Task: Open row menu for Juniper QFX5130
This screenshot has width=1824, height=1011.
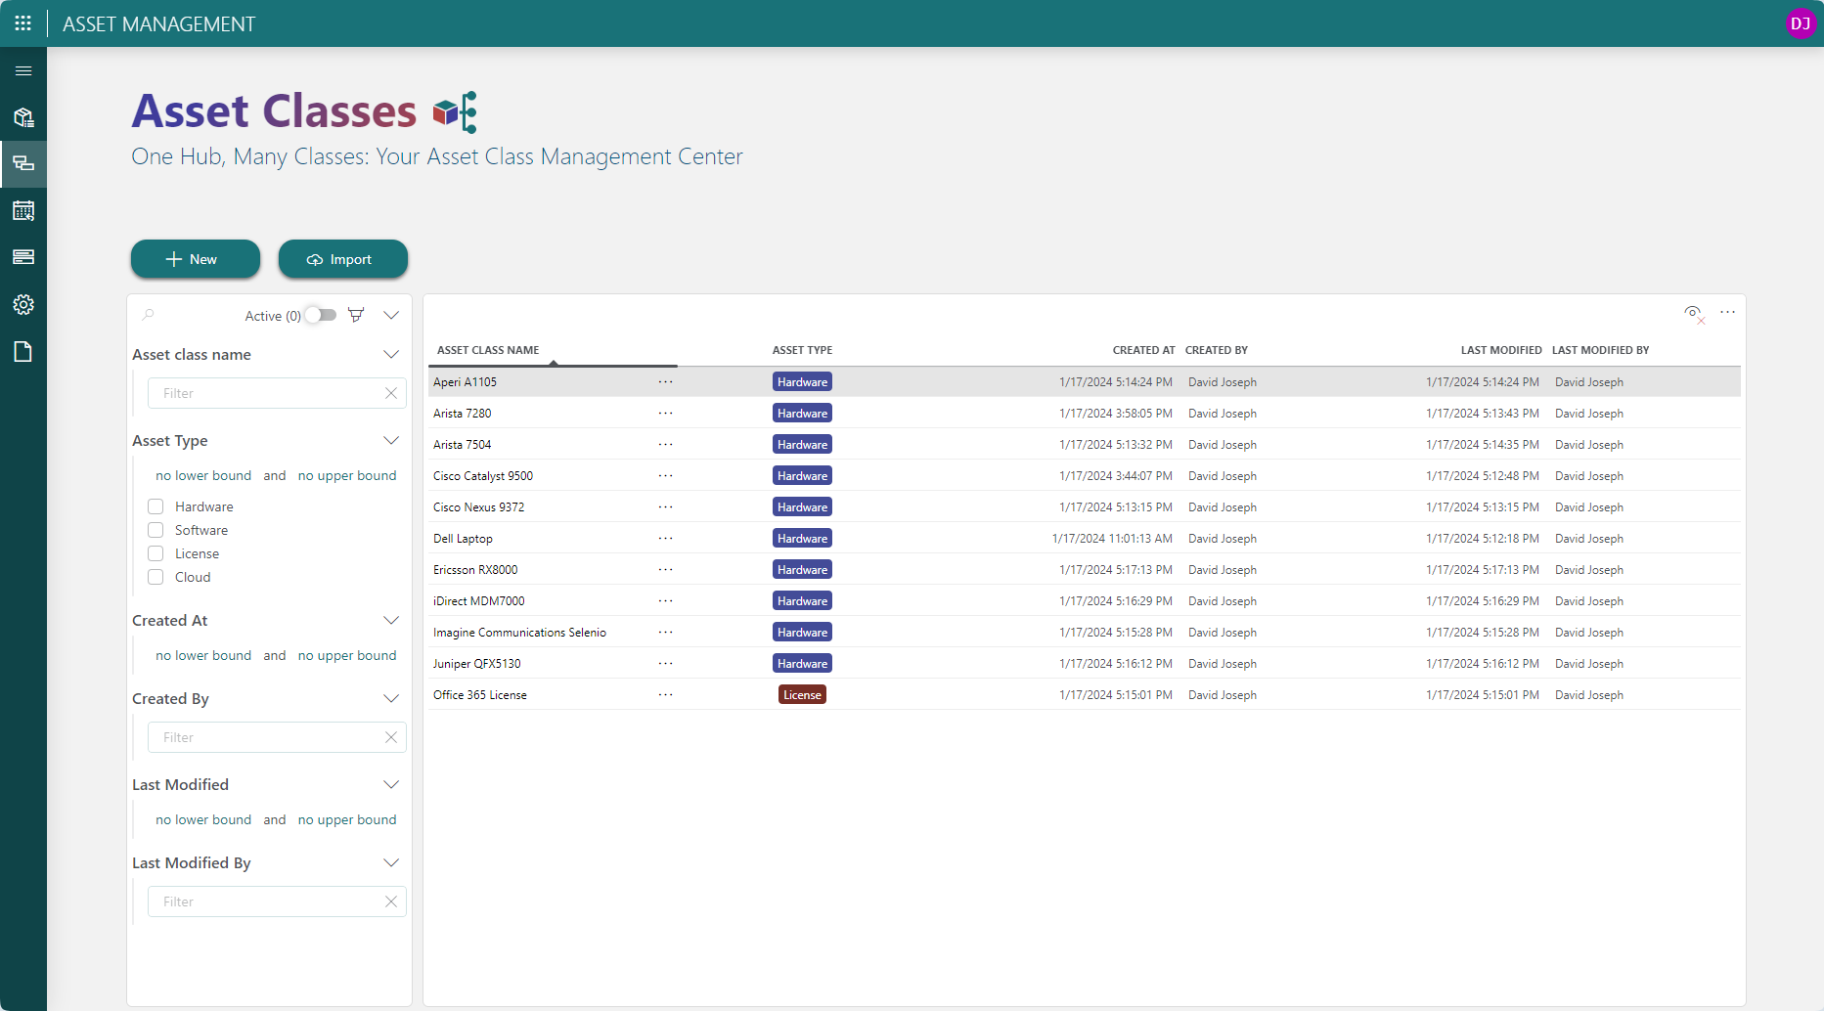Action: click(665, 663)
